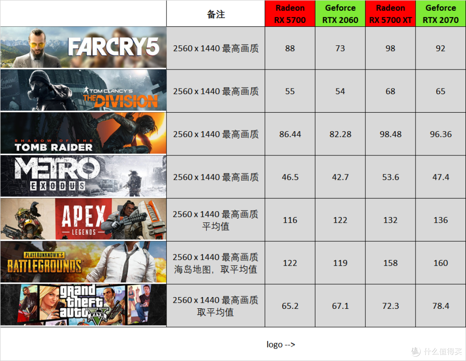Select Apex Legends RTX 2060 value 122

click(340, 220)
